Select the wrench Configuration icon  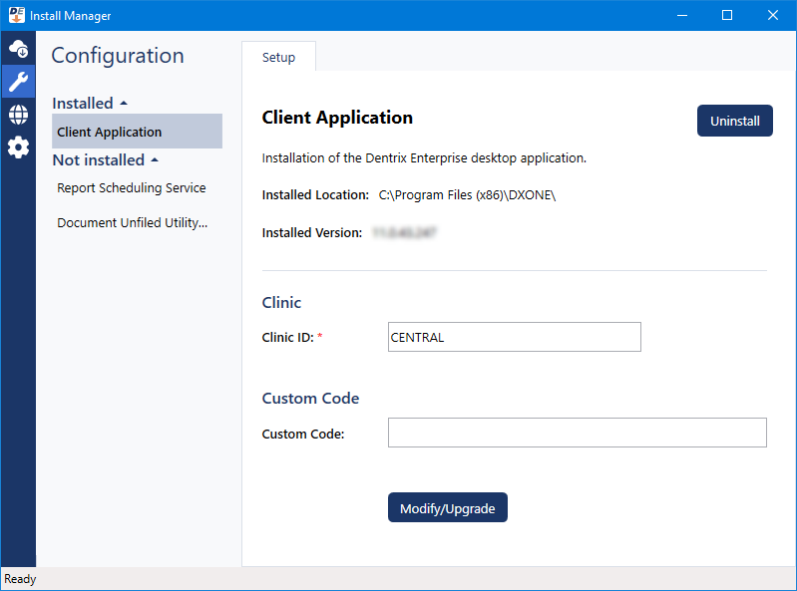tap(18, 82)
